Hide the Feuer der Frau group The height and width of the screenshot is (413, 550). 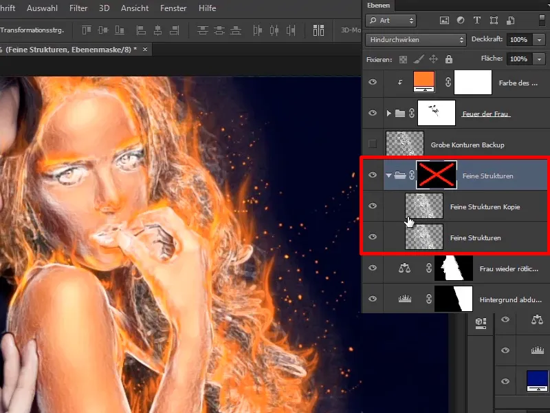point(373,113)
